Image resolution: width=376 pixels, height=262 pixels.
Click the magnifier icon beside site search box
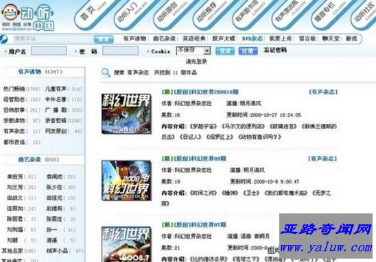pos(3,39)
